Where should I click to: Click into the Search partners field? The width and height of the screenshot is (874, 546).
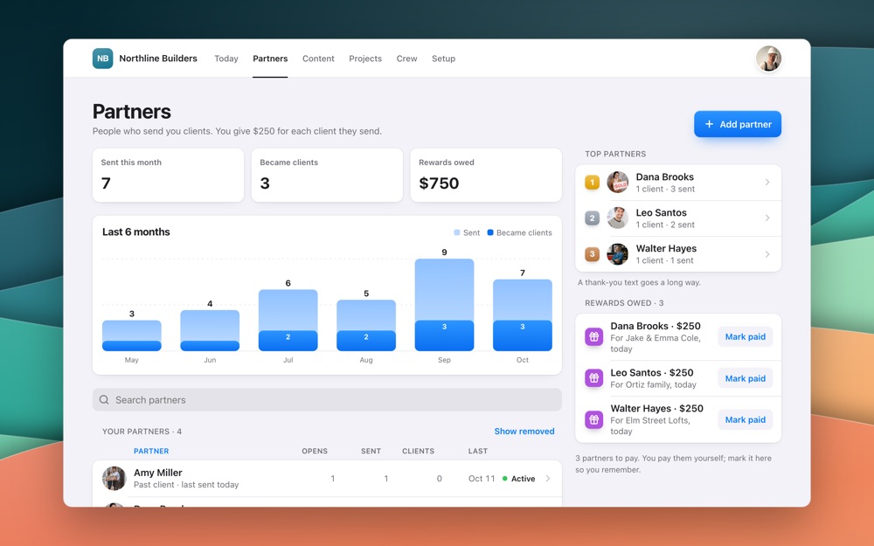[327, 400]
